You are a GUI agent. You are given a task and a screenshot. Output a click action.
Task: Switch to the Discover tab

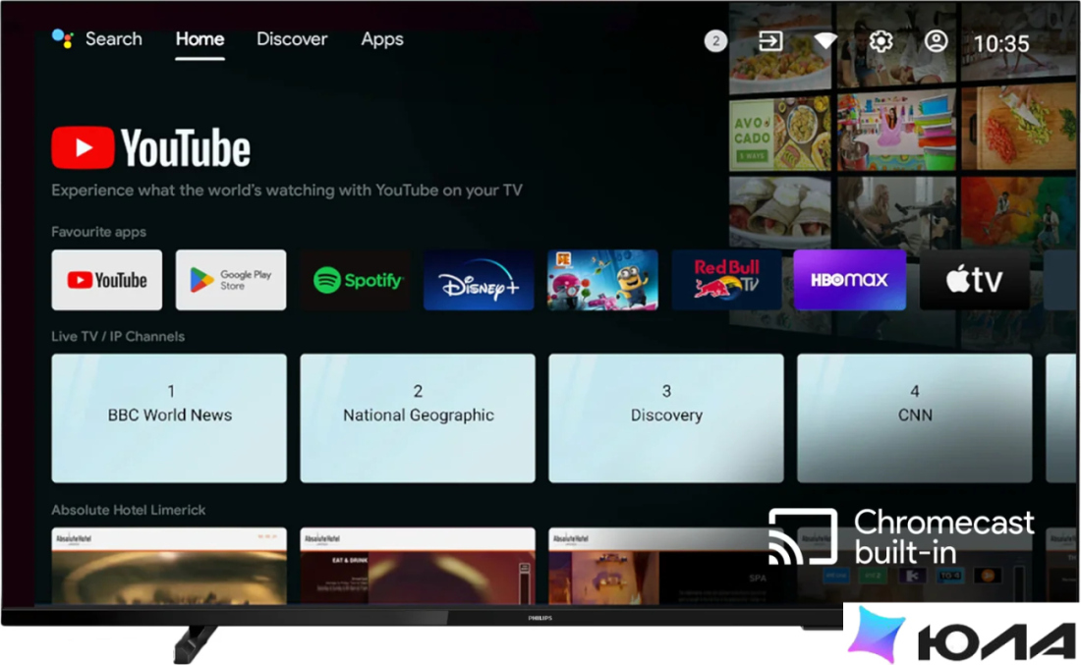(x=292, y=39)
